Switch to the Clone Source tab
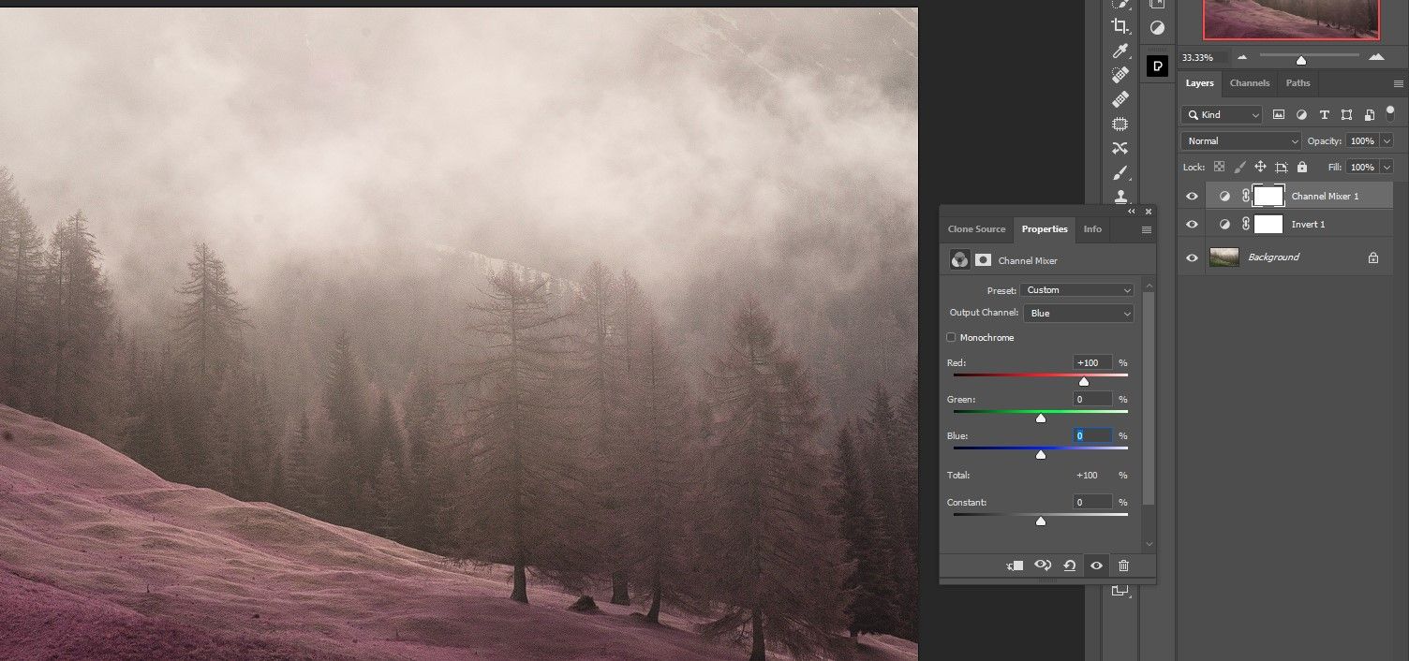This screenshot has height=661, width=1409. (976, 229)
